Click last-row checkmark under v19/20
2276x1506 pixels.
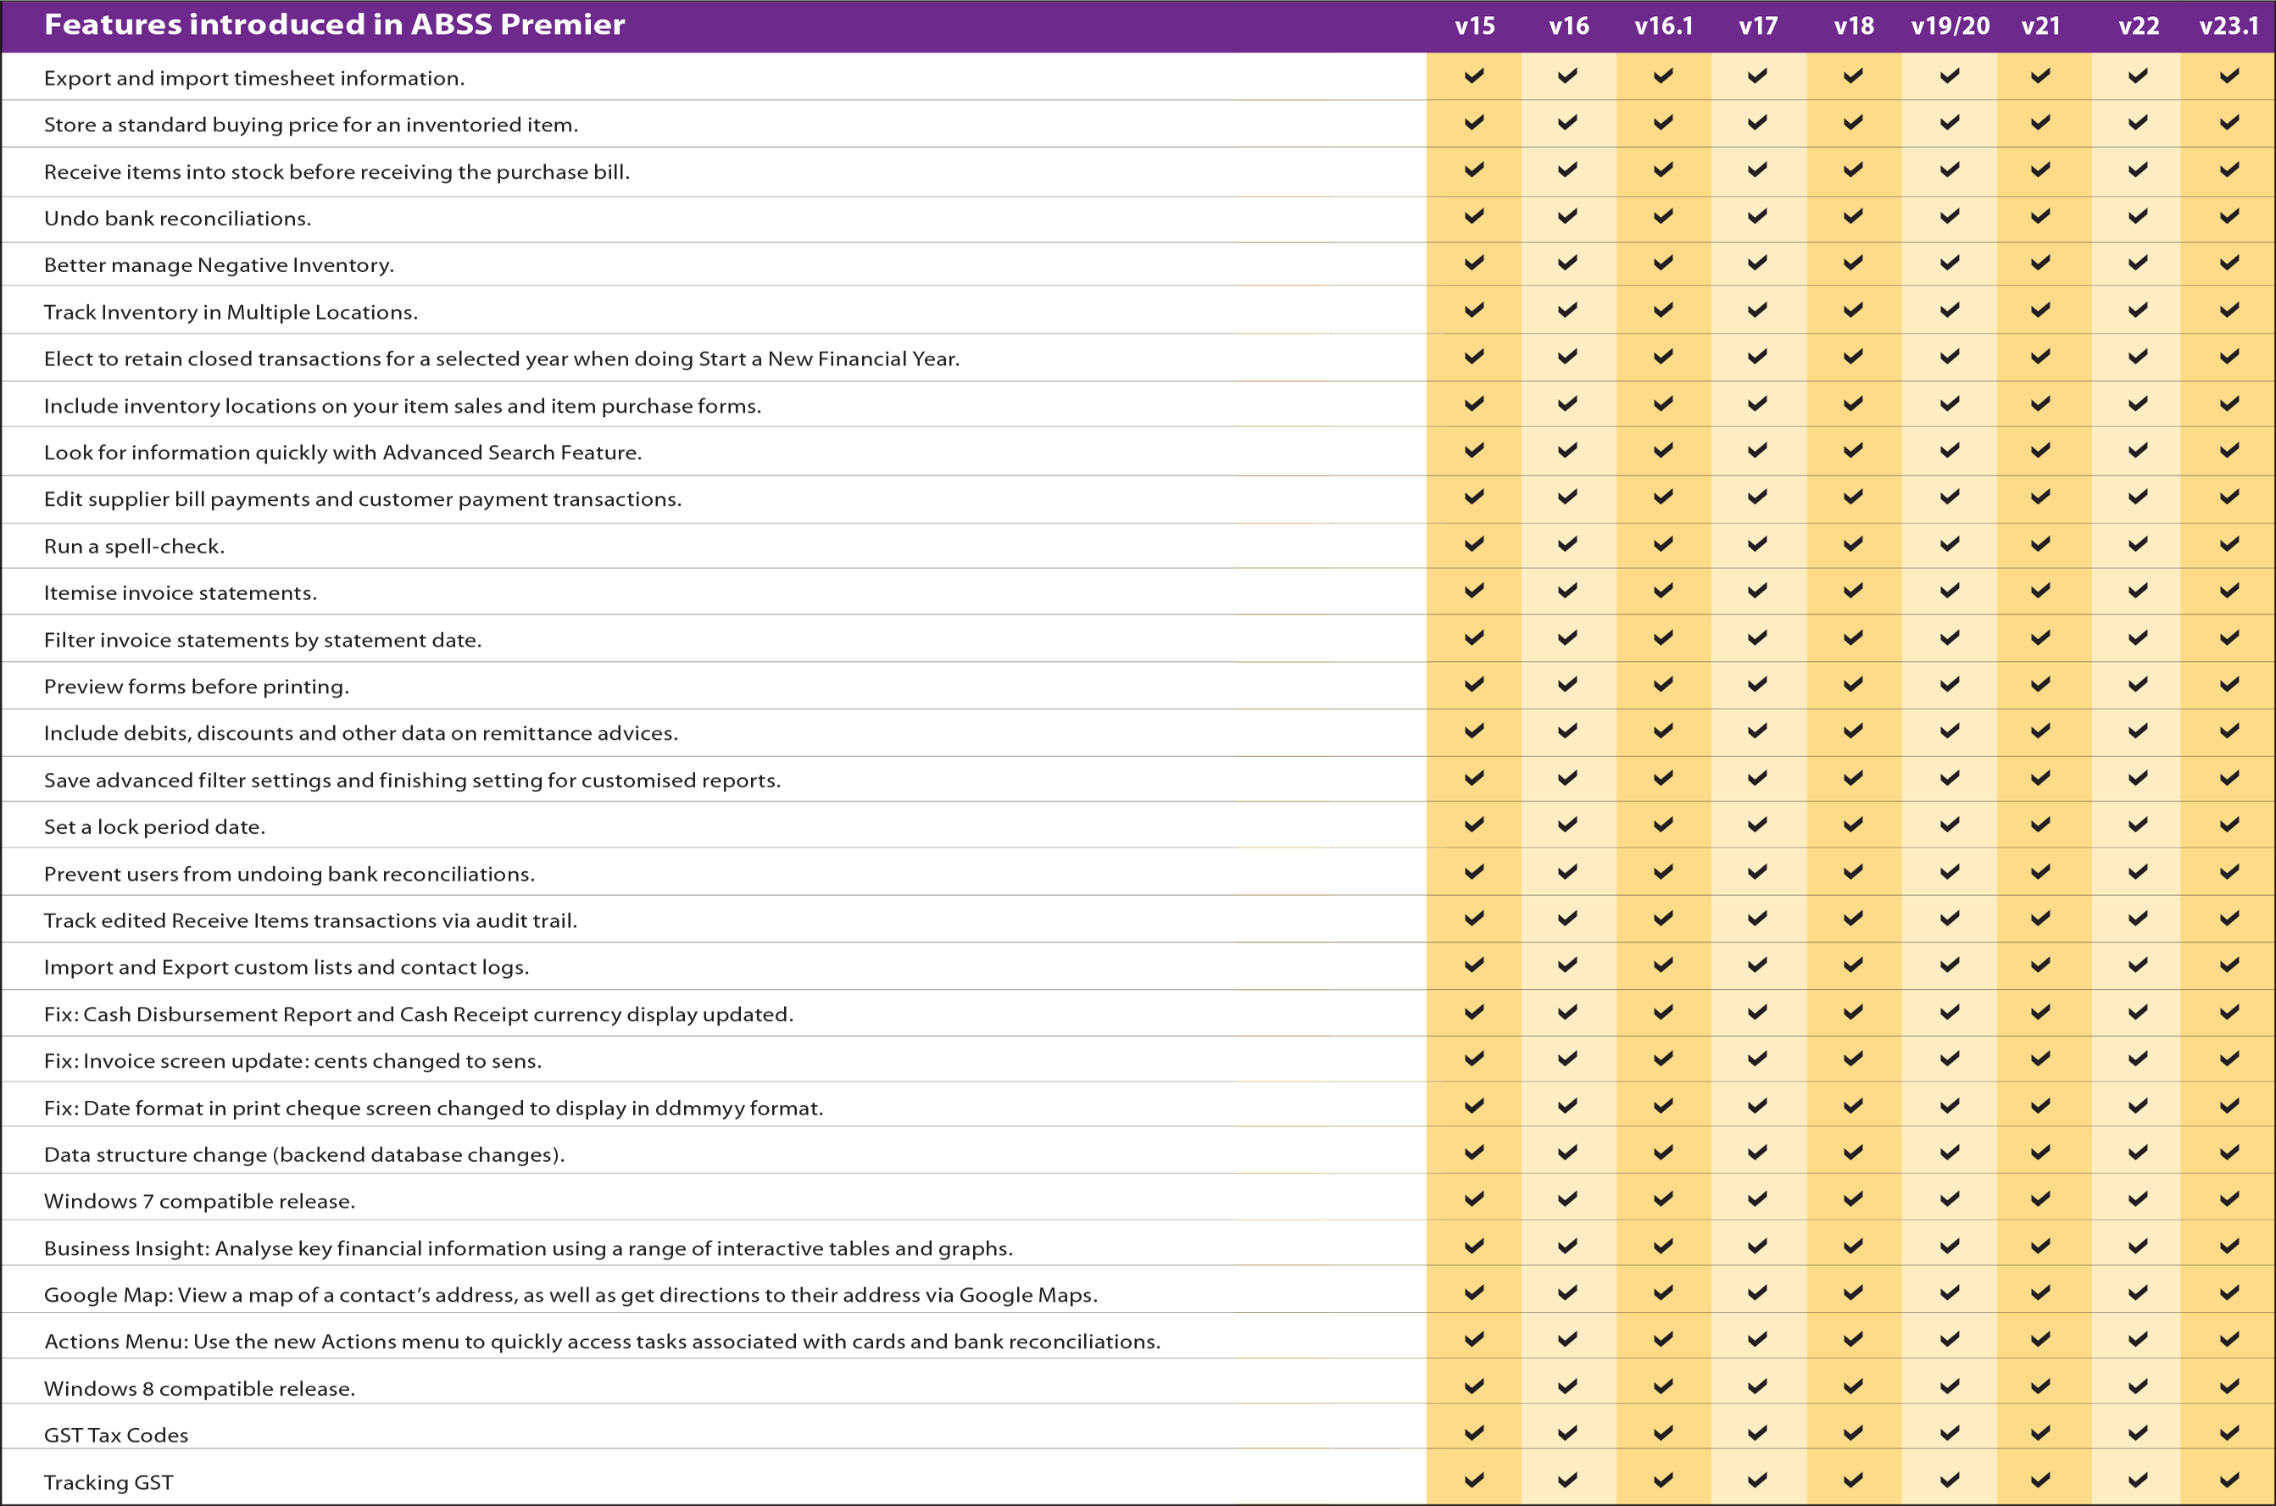coord(1950,1479)
